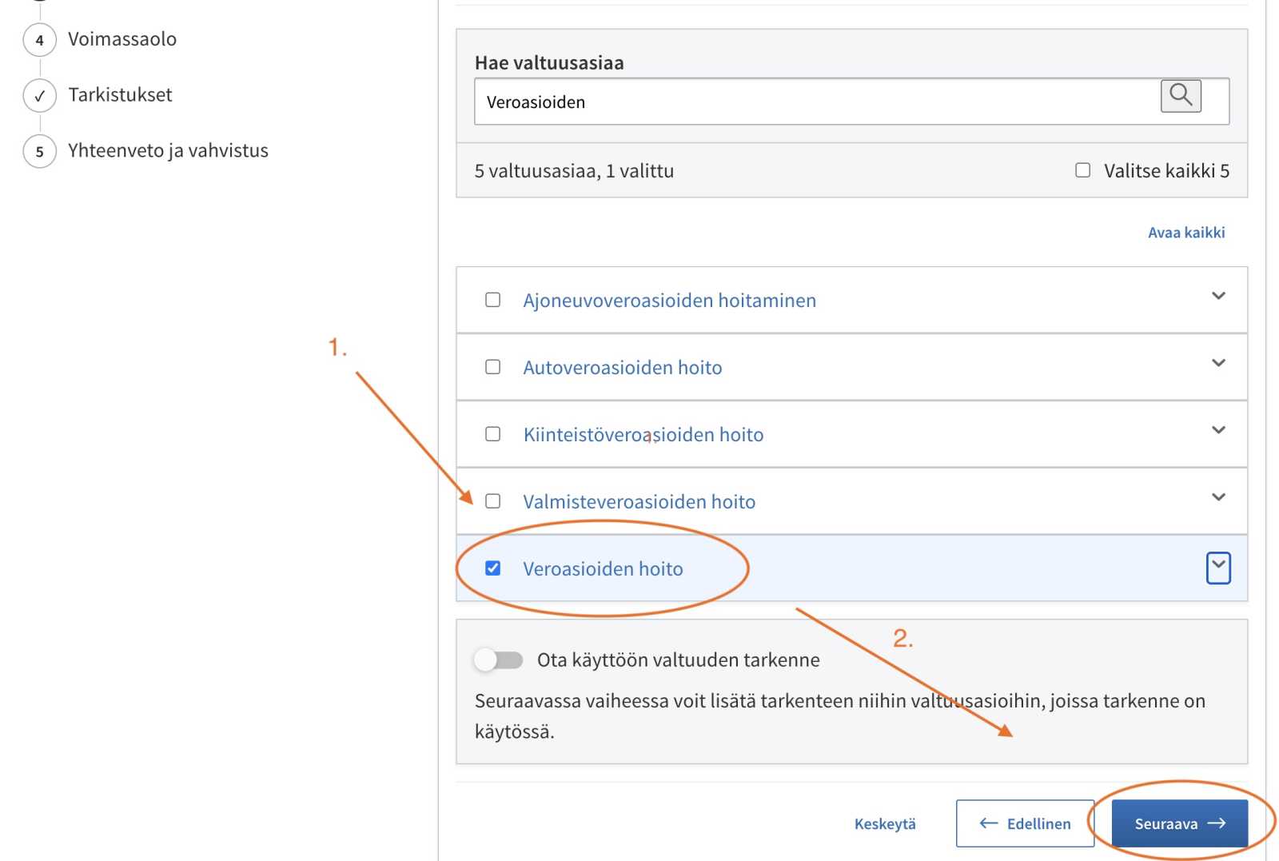Click the 'Hae valtuusasiaa' heading

pos(549,63)
